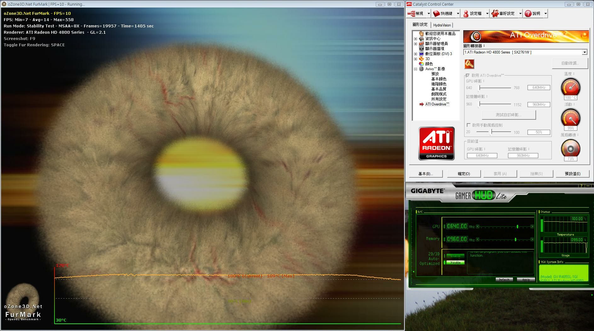Click the 設定檔 (Profiles) toolbar icon
This screenshot has width=594, height=331.
(466, 14)
